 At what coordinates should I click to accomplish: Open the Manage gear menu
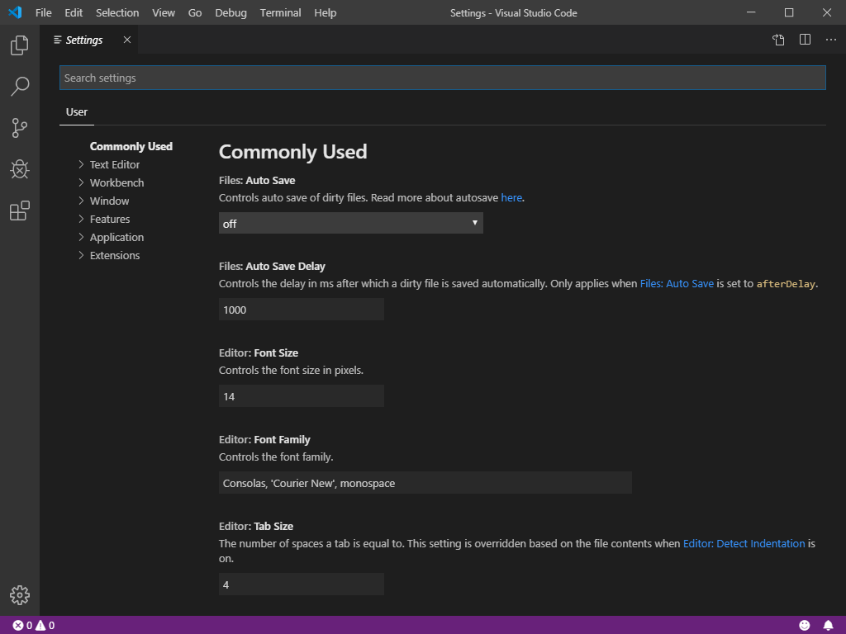pos(20,595)
